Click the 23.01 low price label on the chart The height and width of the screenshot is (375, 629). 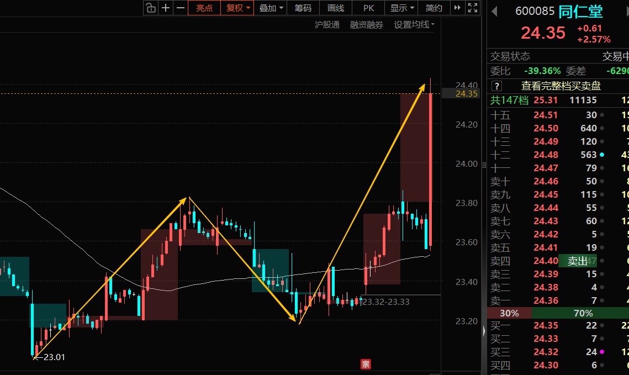point(54,357)
